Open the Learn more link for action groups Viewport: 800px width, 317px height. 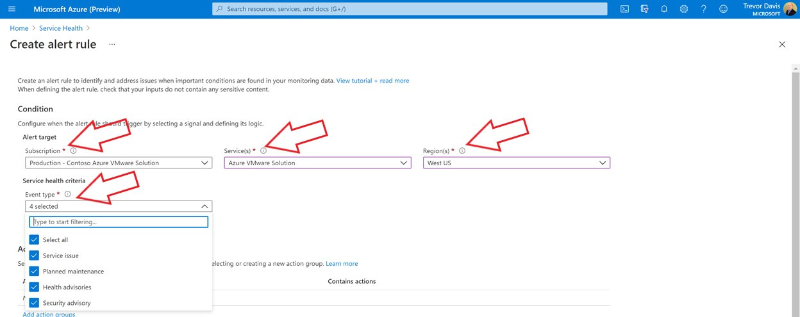tap(342, 263)
